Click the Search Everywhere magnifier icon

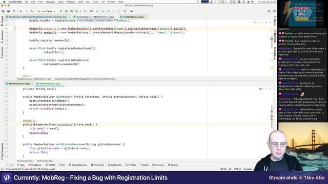pos(269,11)
